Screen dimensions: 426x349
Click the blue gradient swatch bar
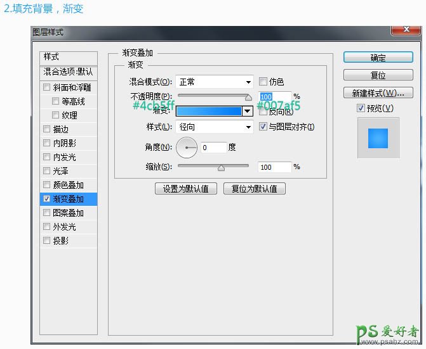pos(209,111)
